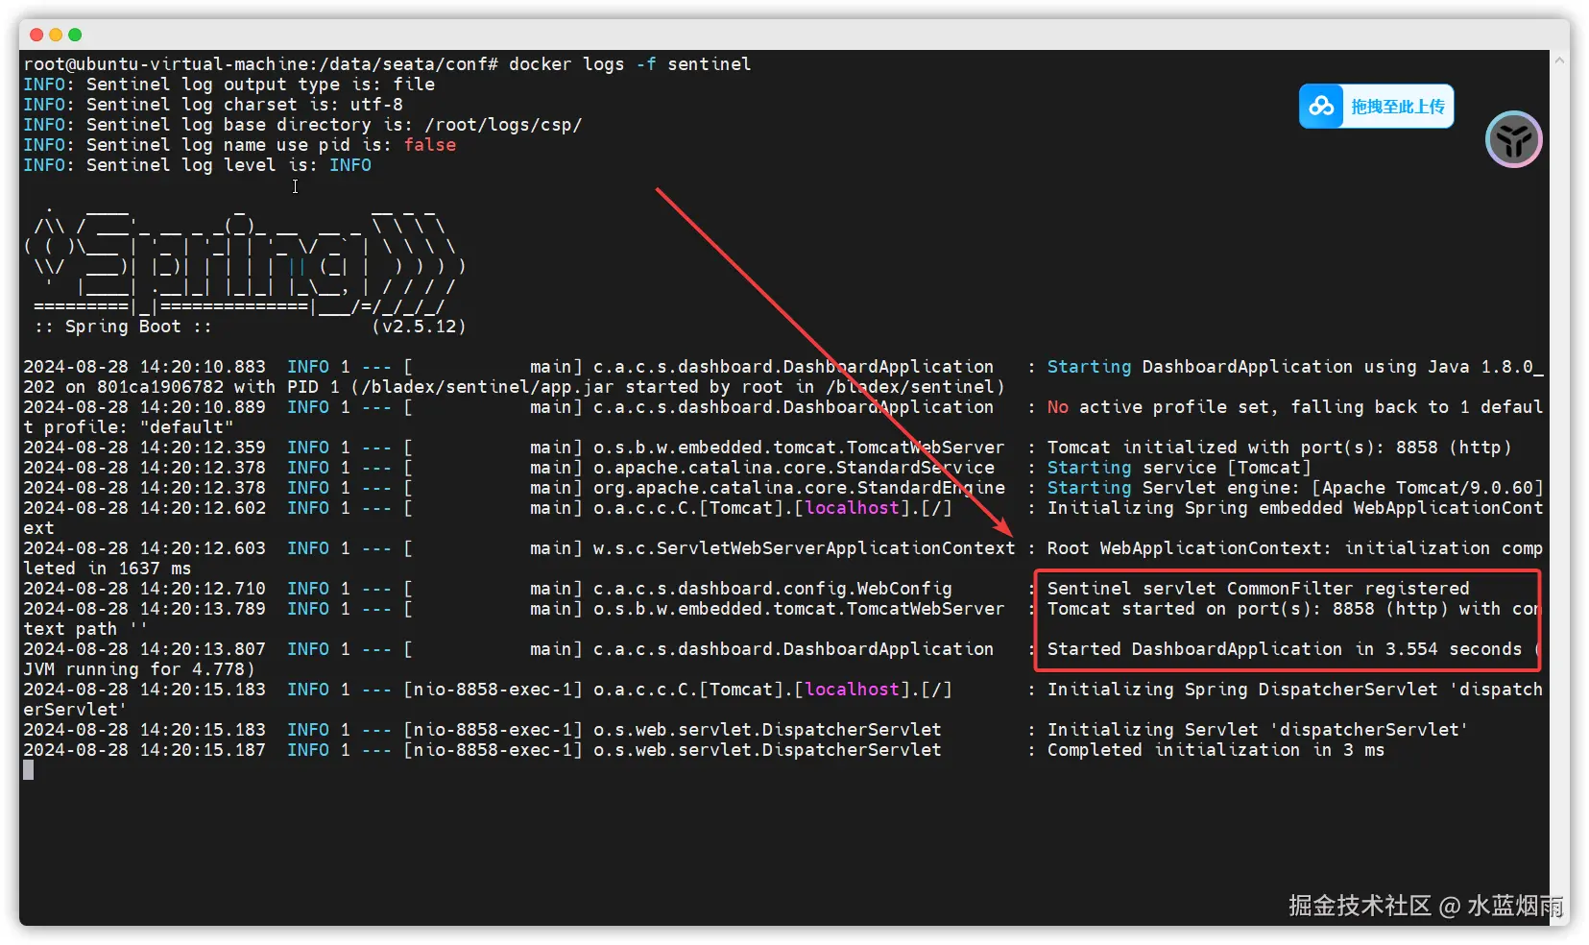Image resolution: width=1589 pixels, height=945 pixels.
Task: Click the 'Sentinel log level is:' line
Action: point(198,165)
